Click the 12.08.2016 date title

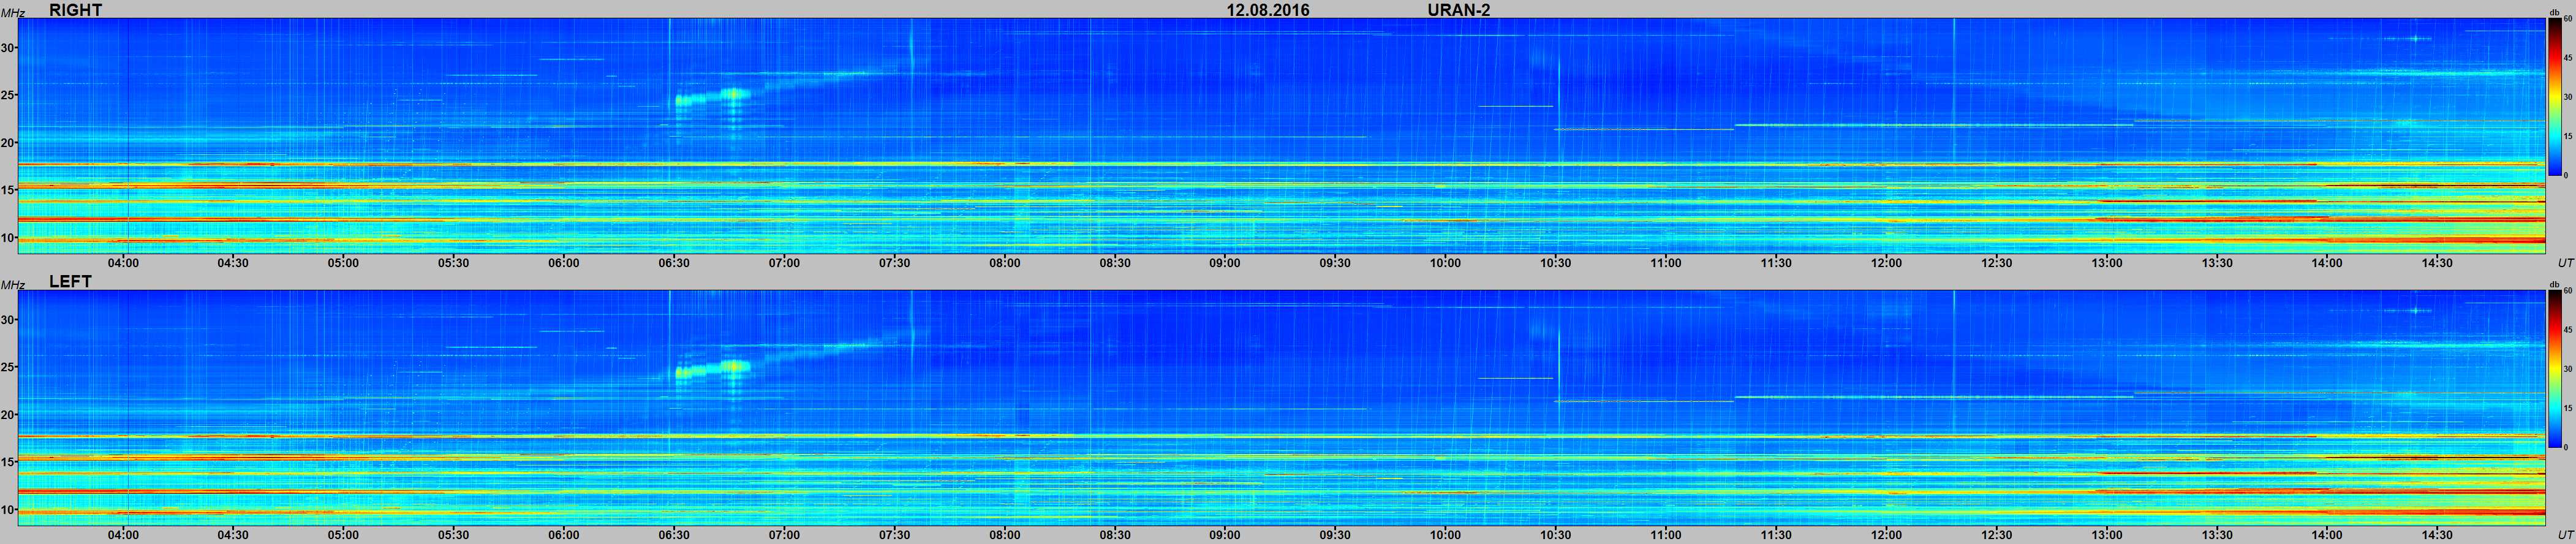click(1268, 10)
